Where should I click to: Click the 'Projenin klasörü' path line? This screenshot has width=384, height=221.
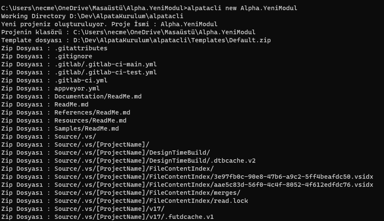click(128, 32)
